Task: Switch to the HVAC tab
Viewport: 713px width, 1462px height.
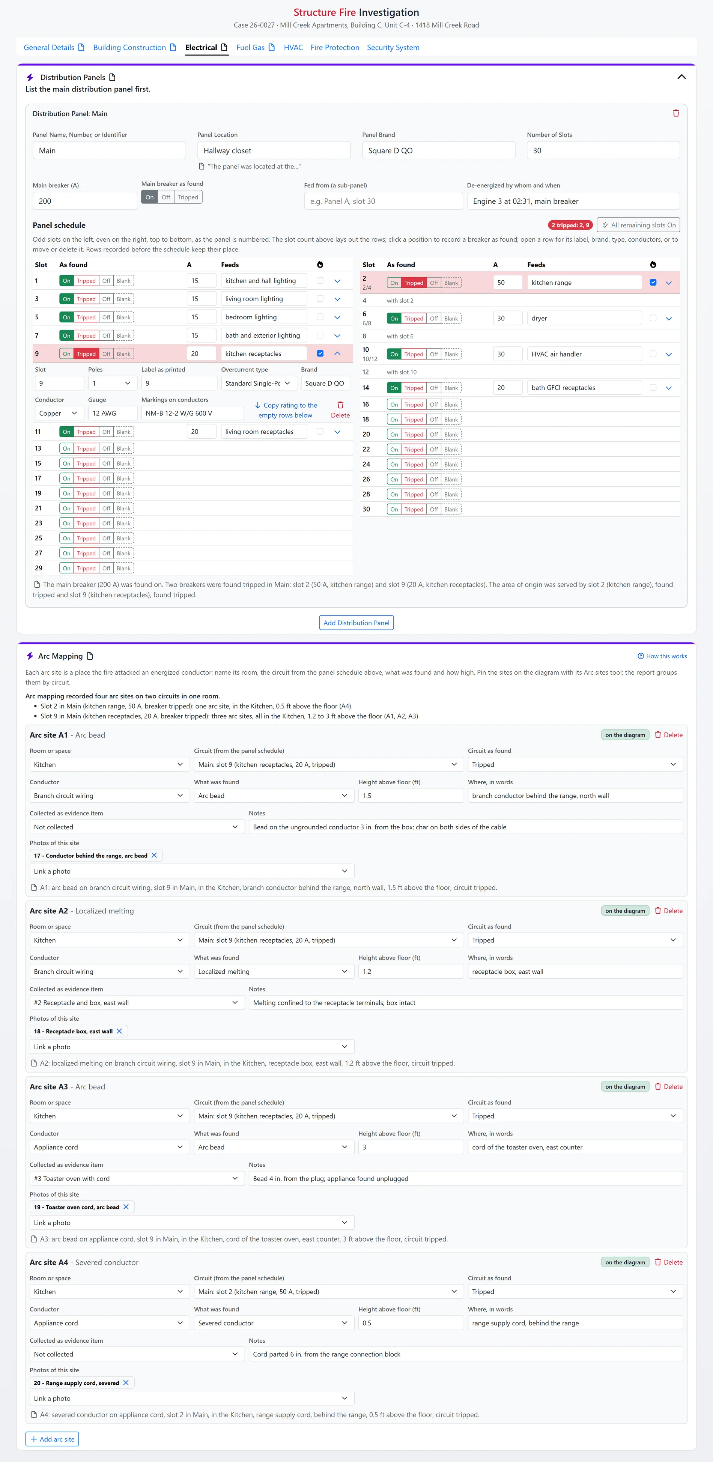Action: pyautogui.click(x=293, y=48)
